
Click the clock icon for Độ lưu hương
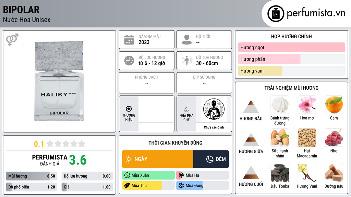(129, 61)
